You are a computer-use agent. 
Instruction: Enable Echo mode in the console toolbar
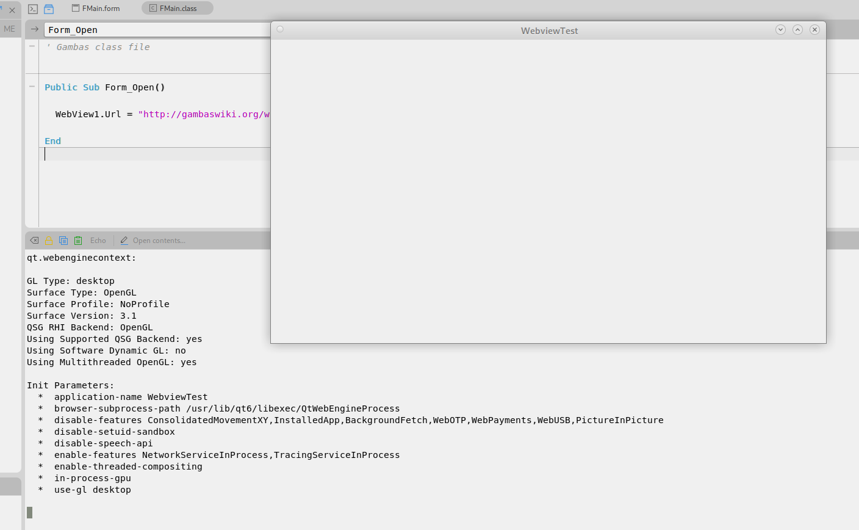coord(98,240)
